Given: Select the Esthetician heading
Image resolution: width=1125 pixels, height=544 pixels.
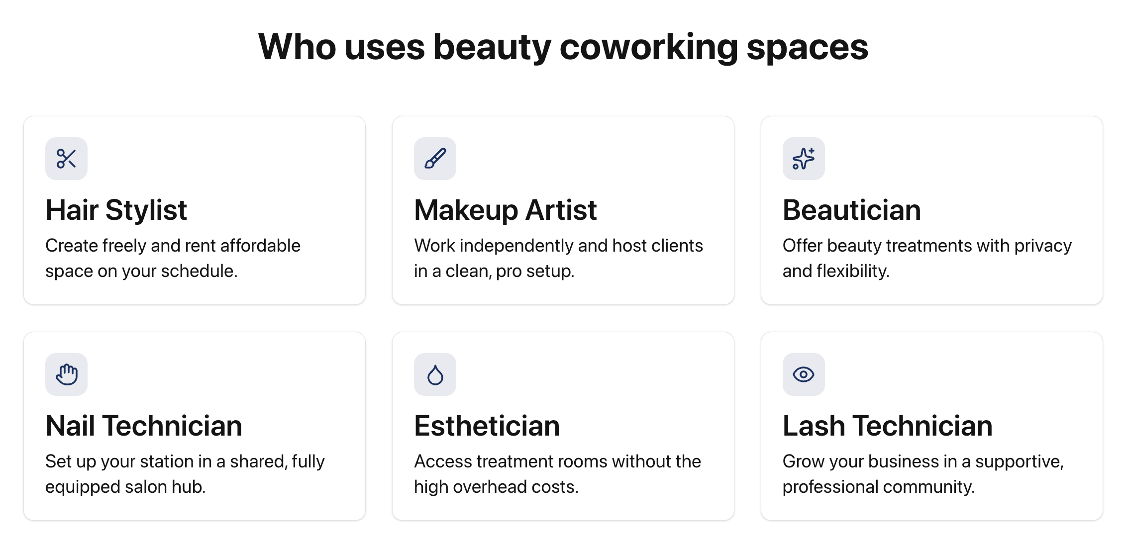Looking at the screenshot, I should point(487,425).
